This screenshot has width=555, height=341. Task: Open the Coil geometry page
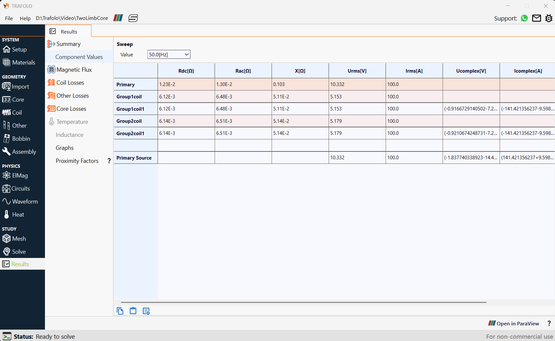tap(12, 113)
